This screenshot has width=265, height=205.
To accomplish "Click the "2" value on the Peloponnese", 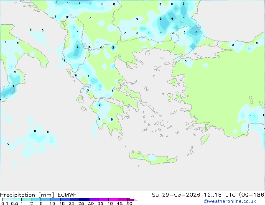I will [x=100, y=105].
